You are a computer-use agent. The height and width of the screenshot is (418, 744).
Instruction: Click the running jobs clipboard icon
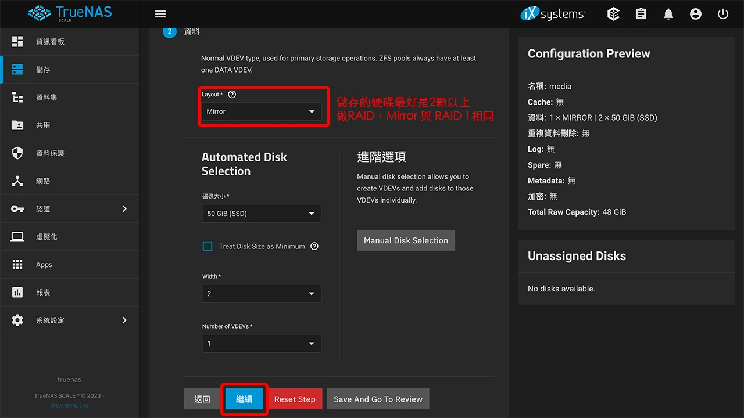(x=641, y=13)
